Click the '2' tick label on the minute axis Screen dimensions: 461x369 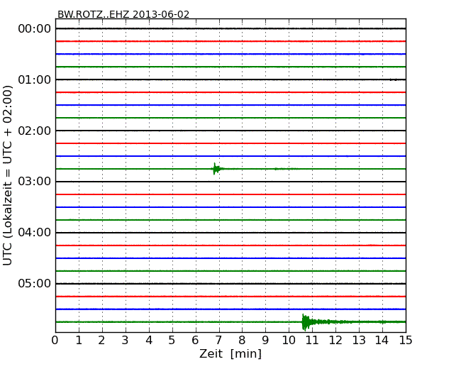tap(101, 340)
